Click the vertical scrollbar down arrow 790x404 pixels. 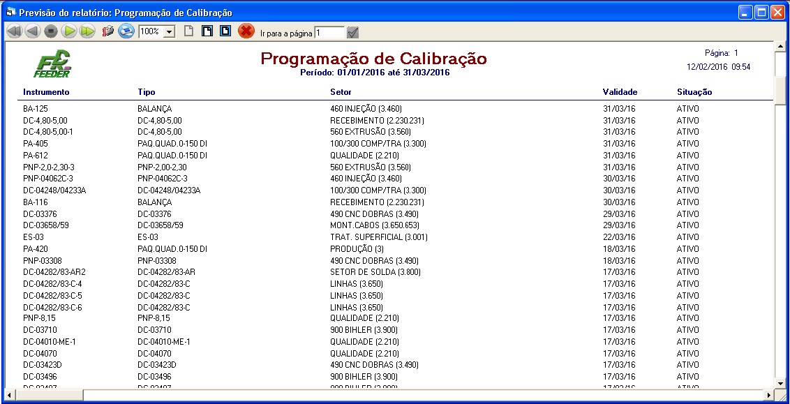[780, 383]
